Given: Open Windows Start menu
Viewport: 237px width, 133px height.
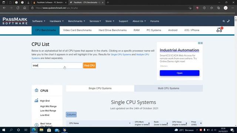Looking at the screenshot, I should point(4,130).
